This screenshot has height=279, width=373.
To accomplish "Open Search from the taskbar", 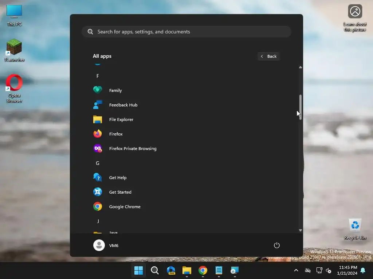I will point(154,270).
